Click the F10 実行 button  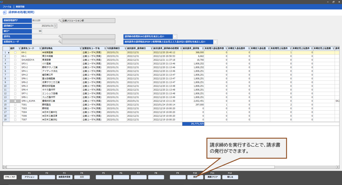coord(195,177)
